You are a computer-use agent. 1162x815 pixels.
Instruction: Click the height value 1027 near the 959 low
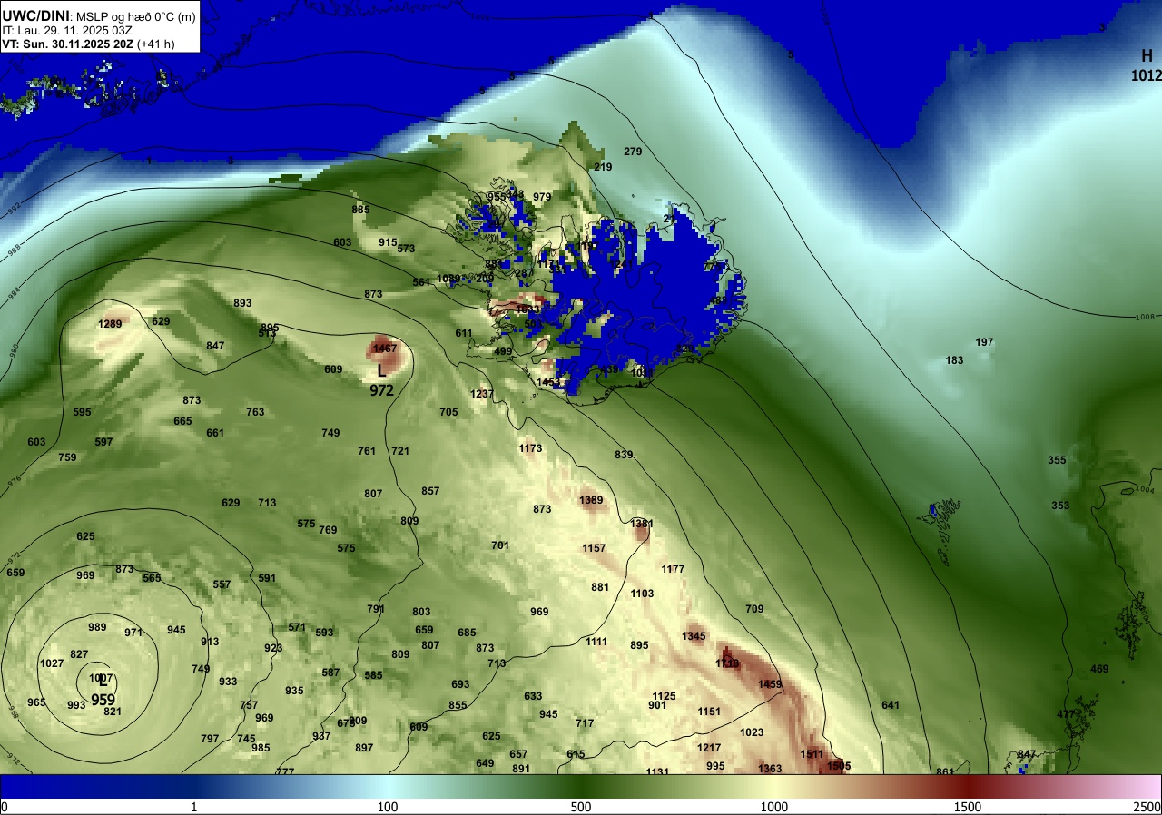pos(52,663)
